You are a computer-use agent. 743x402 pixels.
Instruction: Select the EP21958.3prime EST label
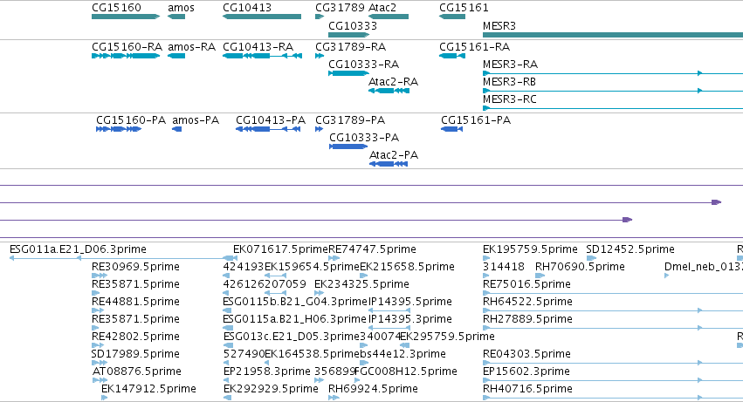[267, 371]
